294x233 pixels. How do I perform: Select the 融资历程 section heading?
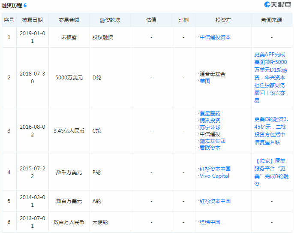pyautogui.click(x=12, y=5)
